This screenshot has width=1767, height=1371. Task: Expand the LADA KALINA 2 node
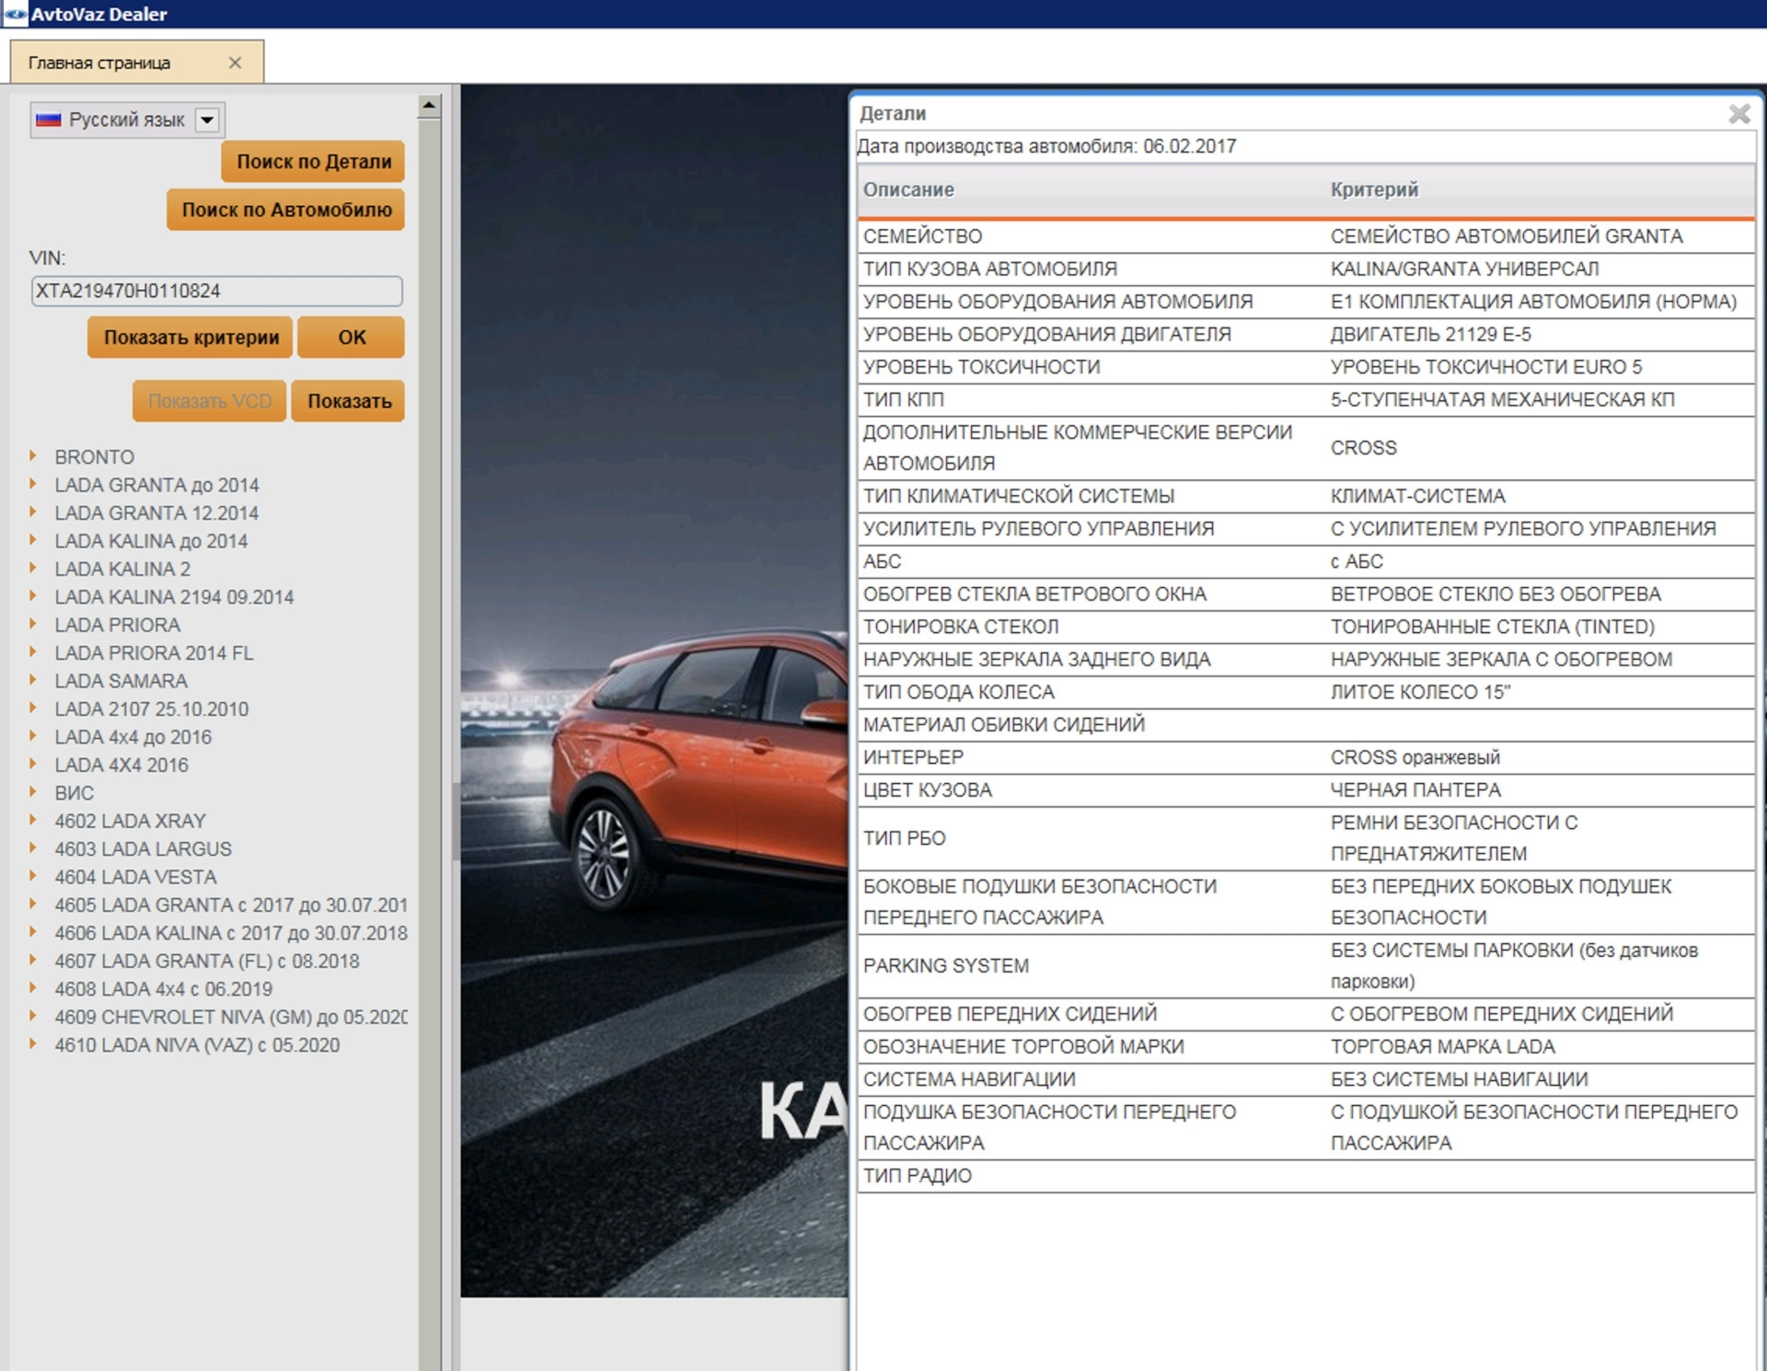33,568
